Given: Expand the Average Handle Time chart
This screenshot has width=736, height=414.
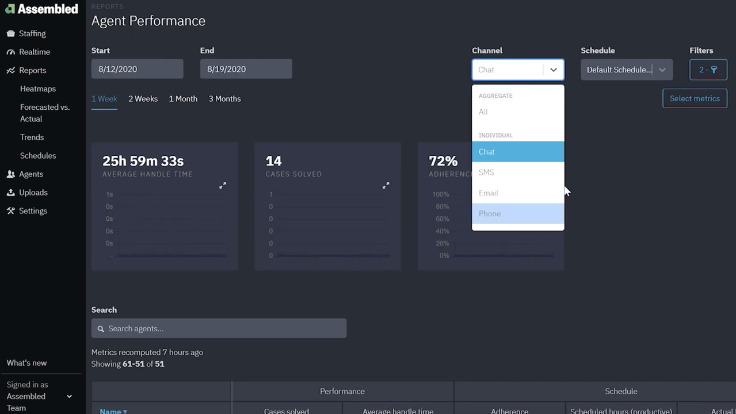Looking at the screenshot, I should [x=223, y=185].
